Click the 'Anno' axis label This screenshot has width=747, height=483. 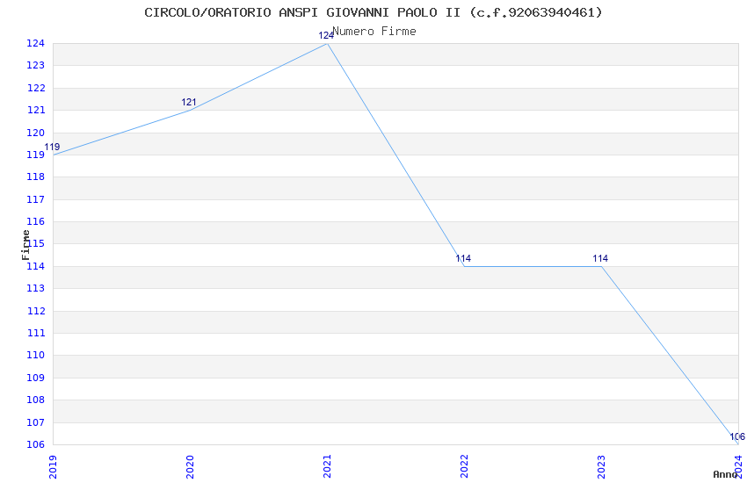[725, 474]
